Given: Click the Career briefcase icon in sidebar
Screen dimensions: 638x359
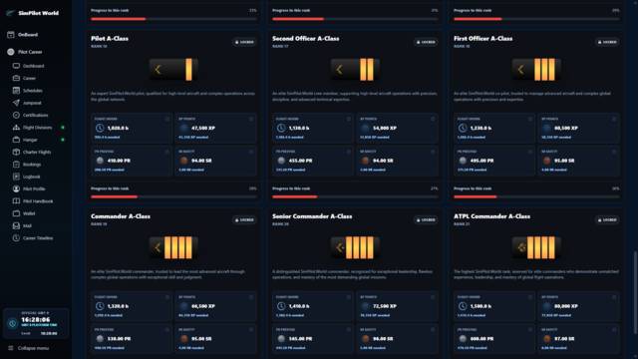Looking at the screenshot, I should tap(16, 78).
